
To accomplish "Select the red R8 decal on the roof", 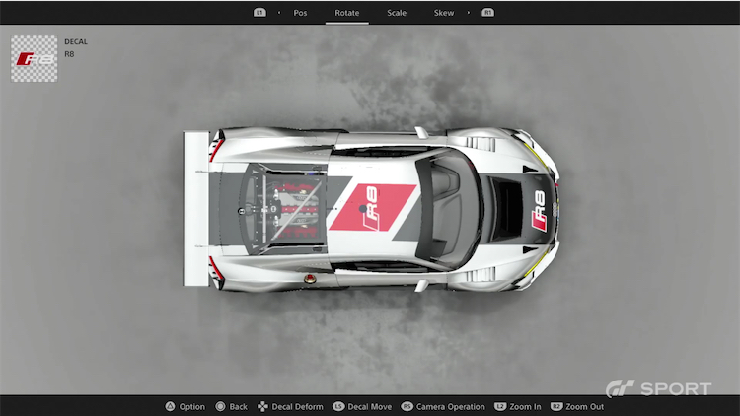I will (x=373, y=208).
